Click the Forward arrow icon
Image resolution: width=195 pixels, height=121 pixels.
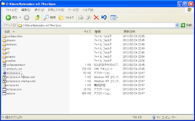coord(27,18)
